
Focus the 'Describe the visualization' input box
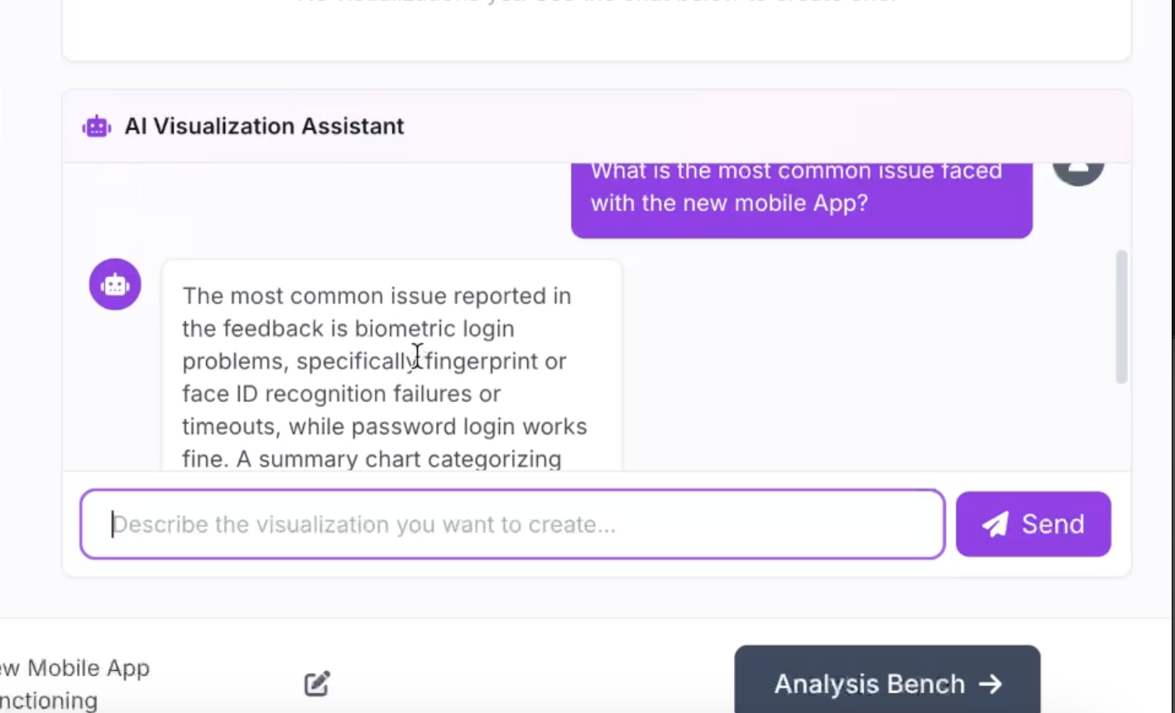[x=512, y=524]
